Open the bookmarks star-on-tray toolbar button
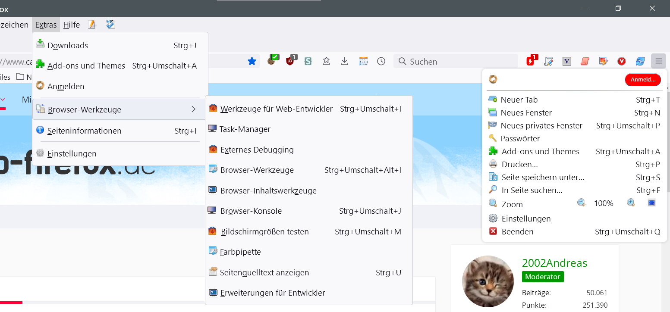670x312 pixels. click(327, 62)
